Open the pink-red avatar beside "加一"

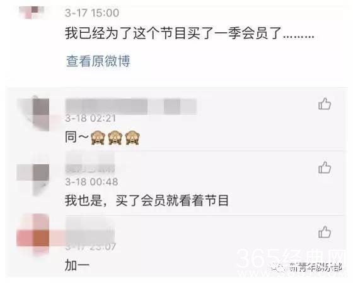(x=33, y=235)
